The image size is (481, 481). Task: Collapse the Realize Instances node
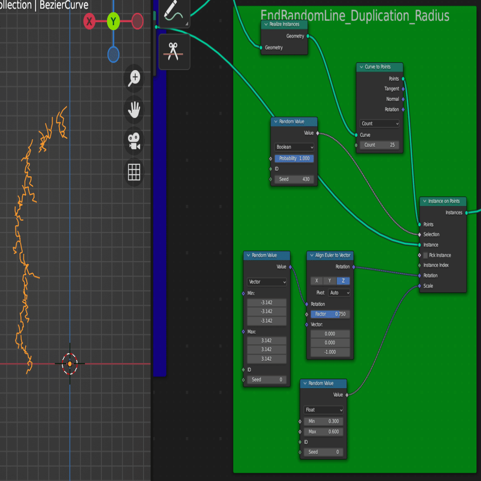pyautogui.click(x=266, y=24)
